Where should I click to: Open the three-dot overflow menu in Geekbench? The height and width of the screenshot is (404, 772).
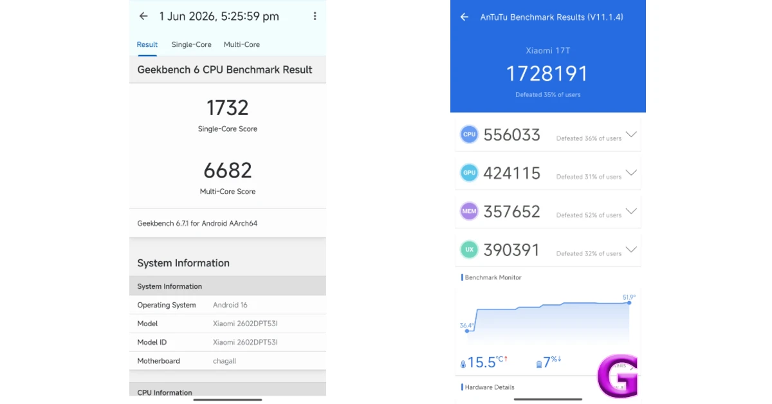click(x=315, y=16)
